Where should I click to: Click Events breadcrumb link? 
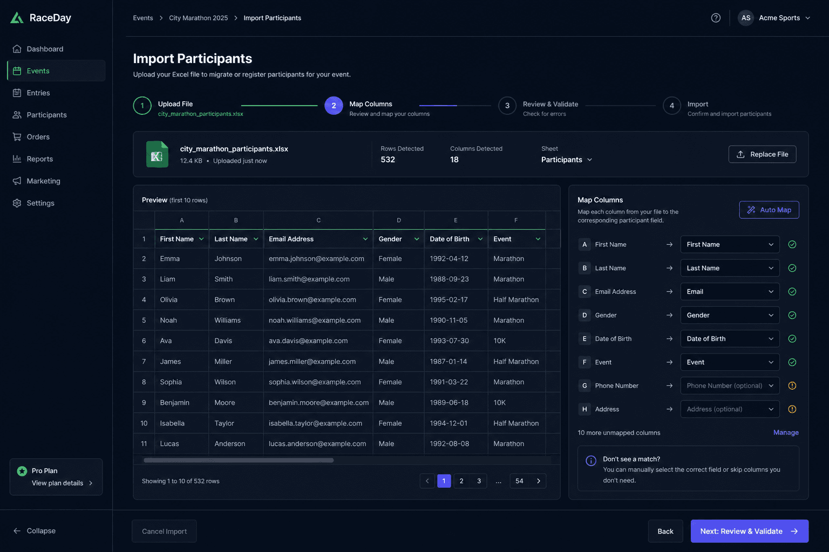(x=143, y=18)
